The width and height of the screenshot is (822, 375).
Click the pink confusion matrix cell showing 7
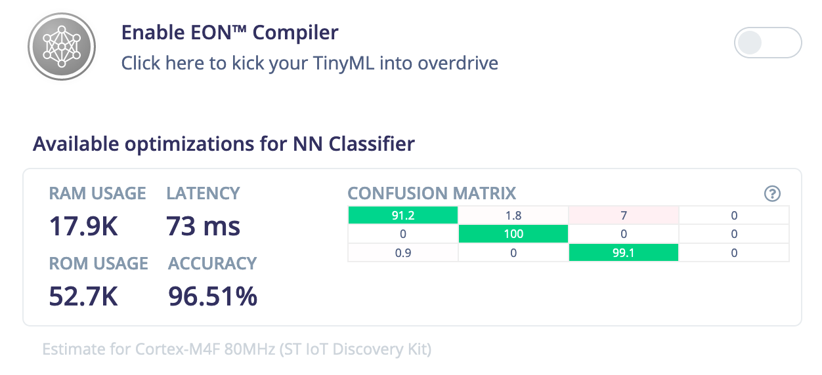pos(624,215)
